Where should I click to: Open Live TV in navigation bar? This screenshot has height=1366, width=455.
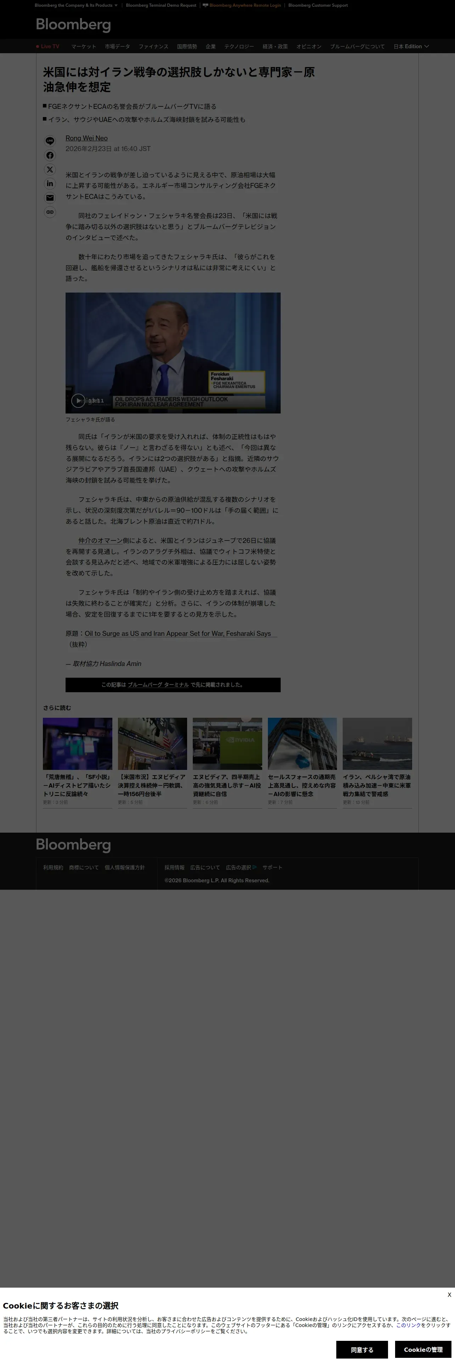(48, 47)
